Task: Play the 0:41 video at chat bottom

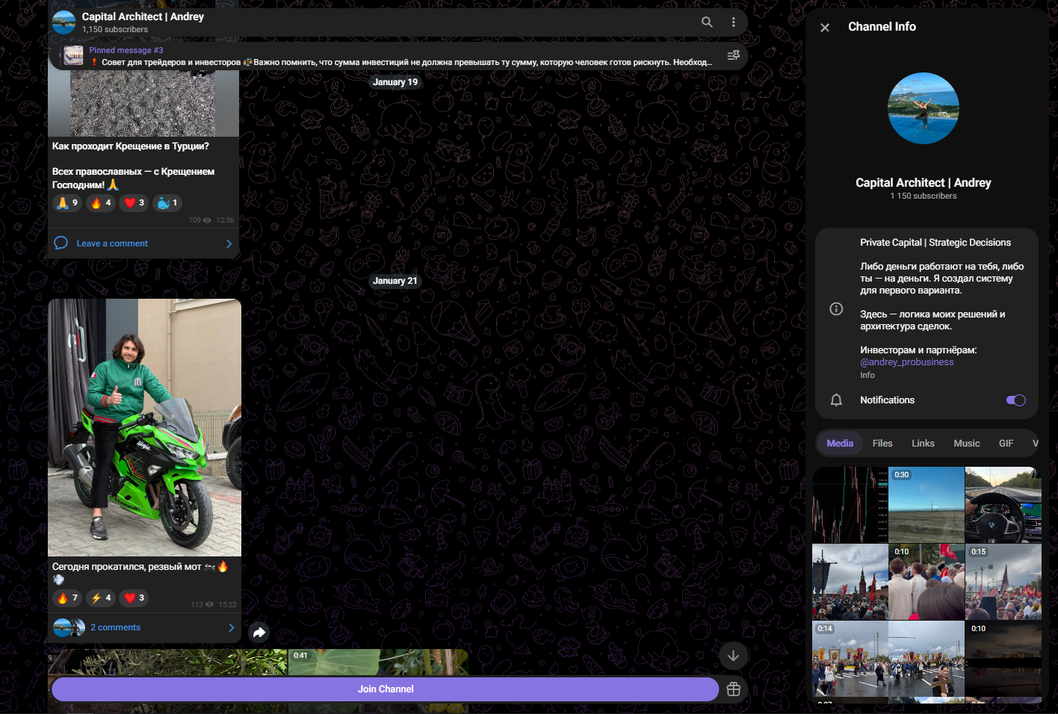Action: click(x=378, y=662)
